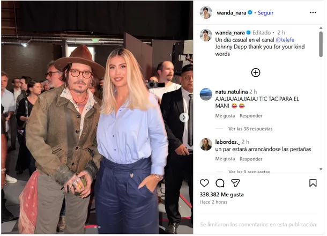
Task: Click Responder under labordes._ comment
Action: click(251, 159)
